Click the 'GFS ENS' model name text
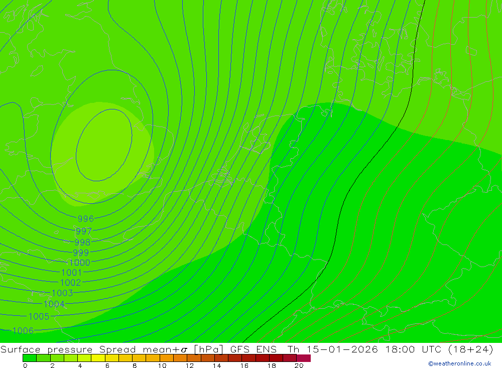502x368 pixels. [x=253, y=349]
